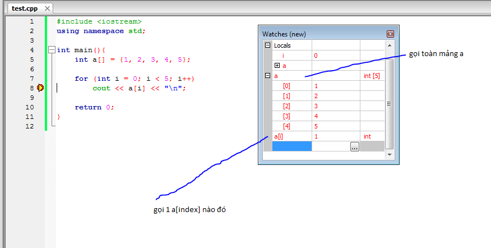
Task: Expand the 'a' entry under Locals
Action: click(277, 66)
